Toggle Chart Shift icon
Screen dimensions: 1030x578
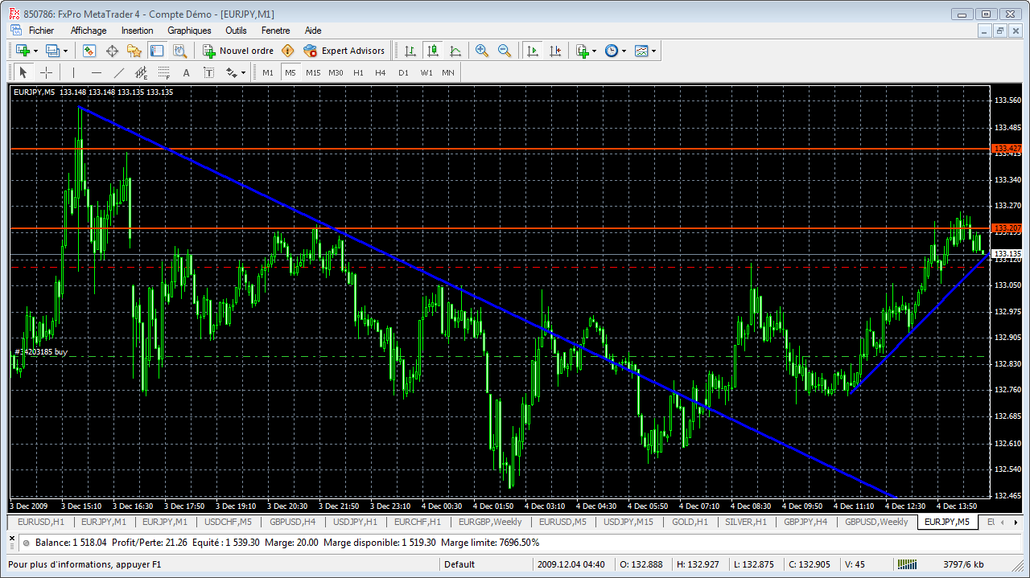pos(554,51)
